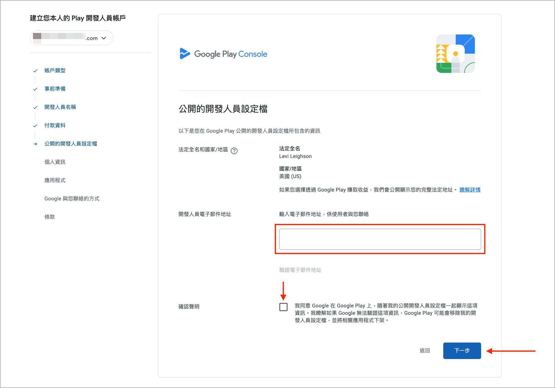This screenshot has height=388, width=555.
Task: Click the name text Levi Leighson
Action: pos(296,156)
